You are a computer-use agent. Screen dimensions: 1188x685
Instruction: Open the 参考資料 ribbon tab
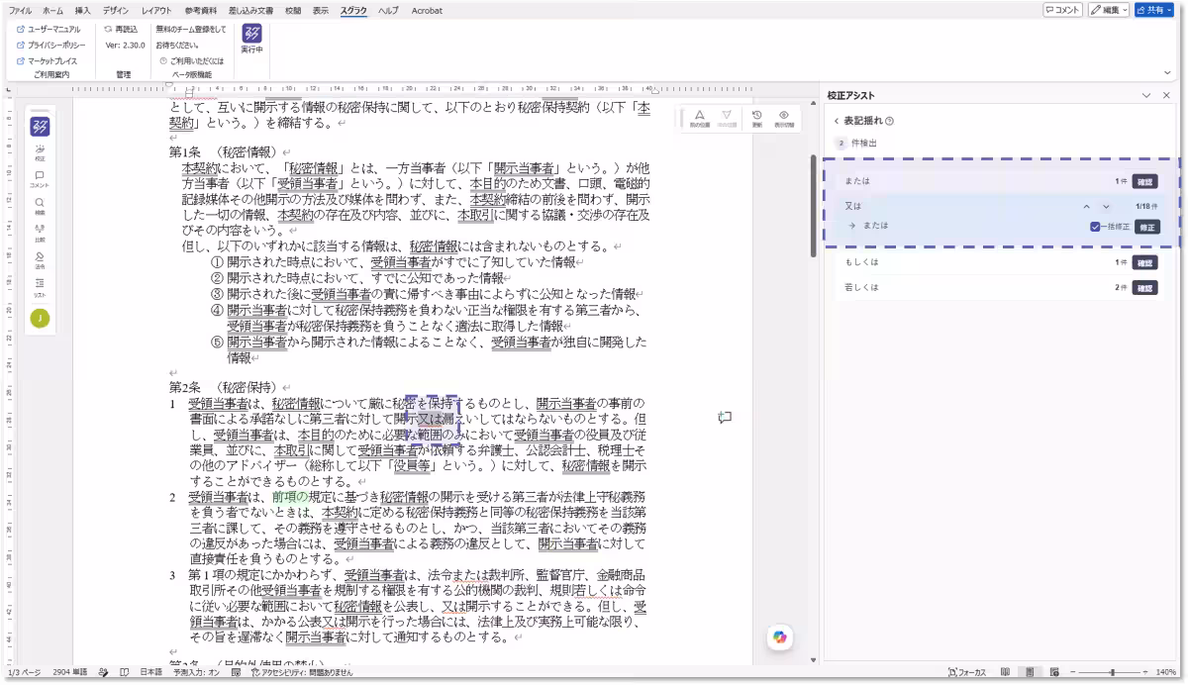point(201,10)
